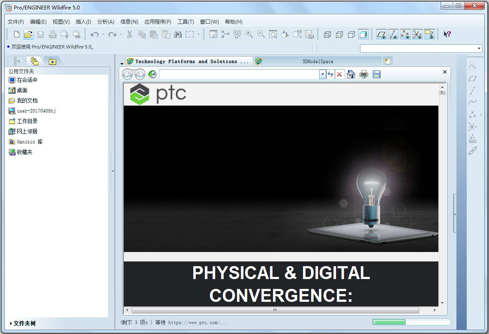Screen dimensions: 489x334
Task: Open the browser address bar dropdown
Action: 322,74
